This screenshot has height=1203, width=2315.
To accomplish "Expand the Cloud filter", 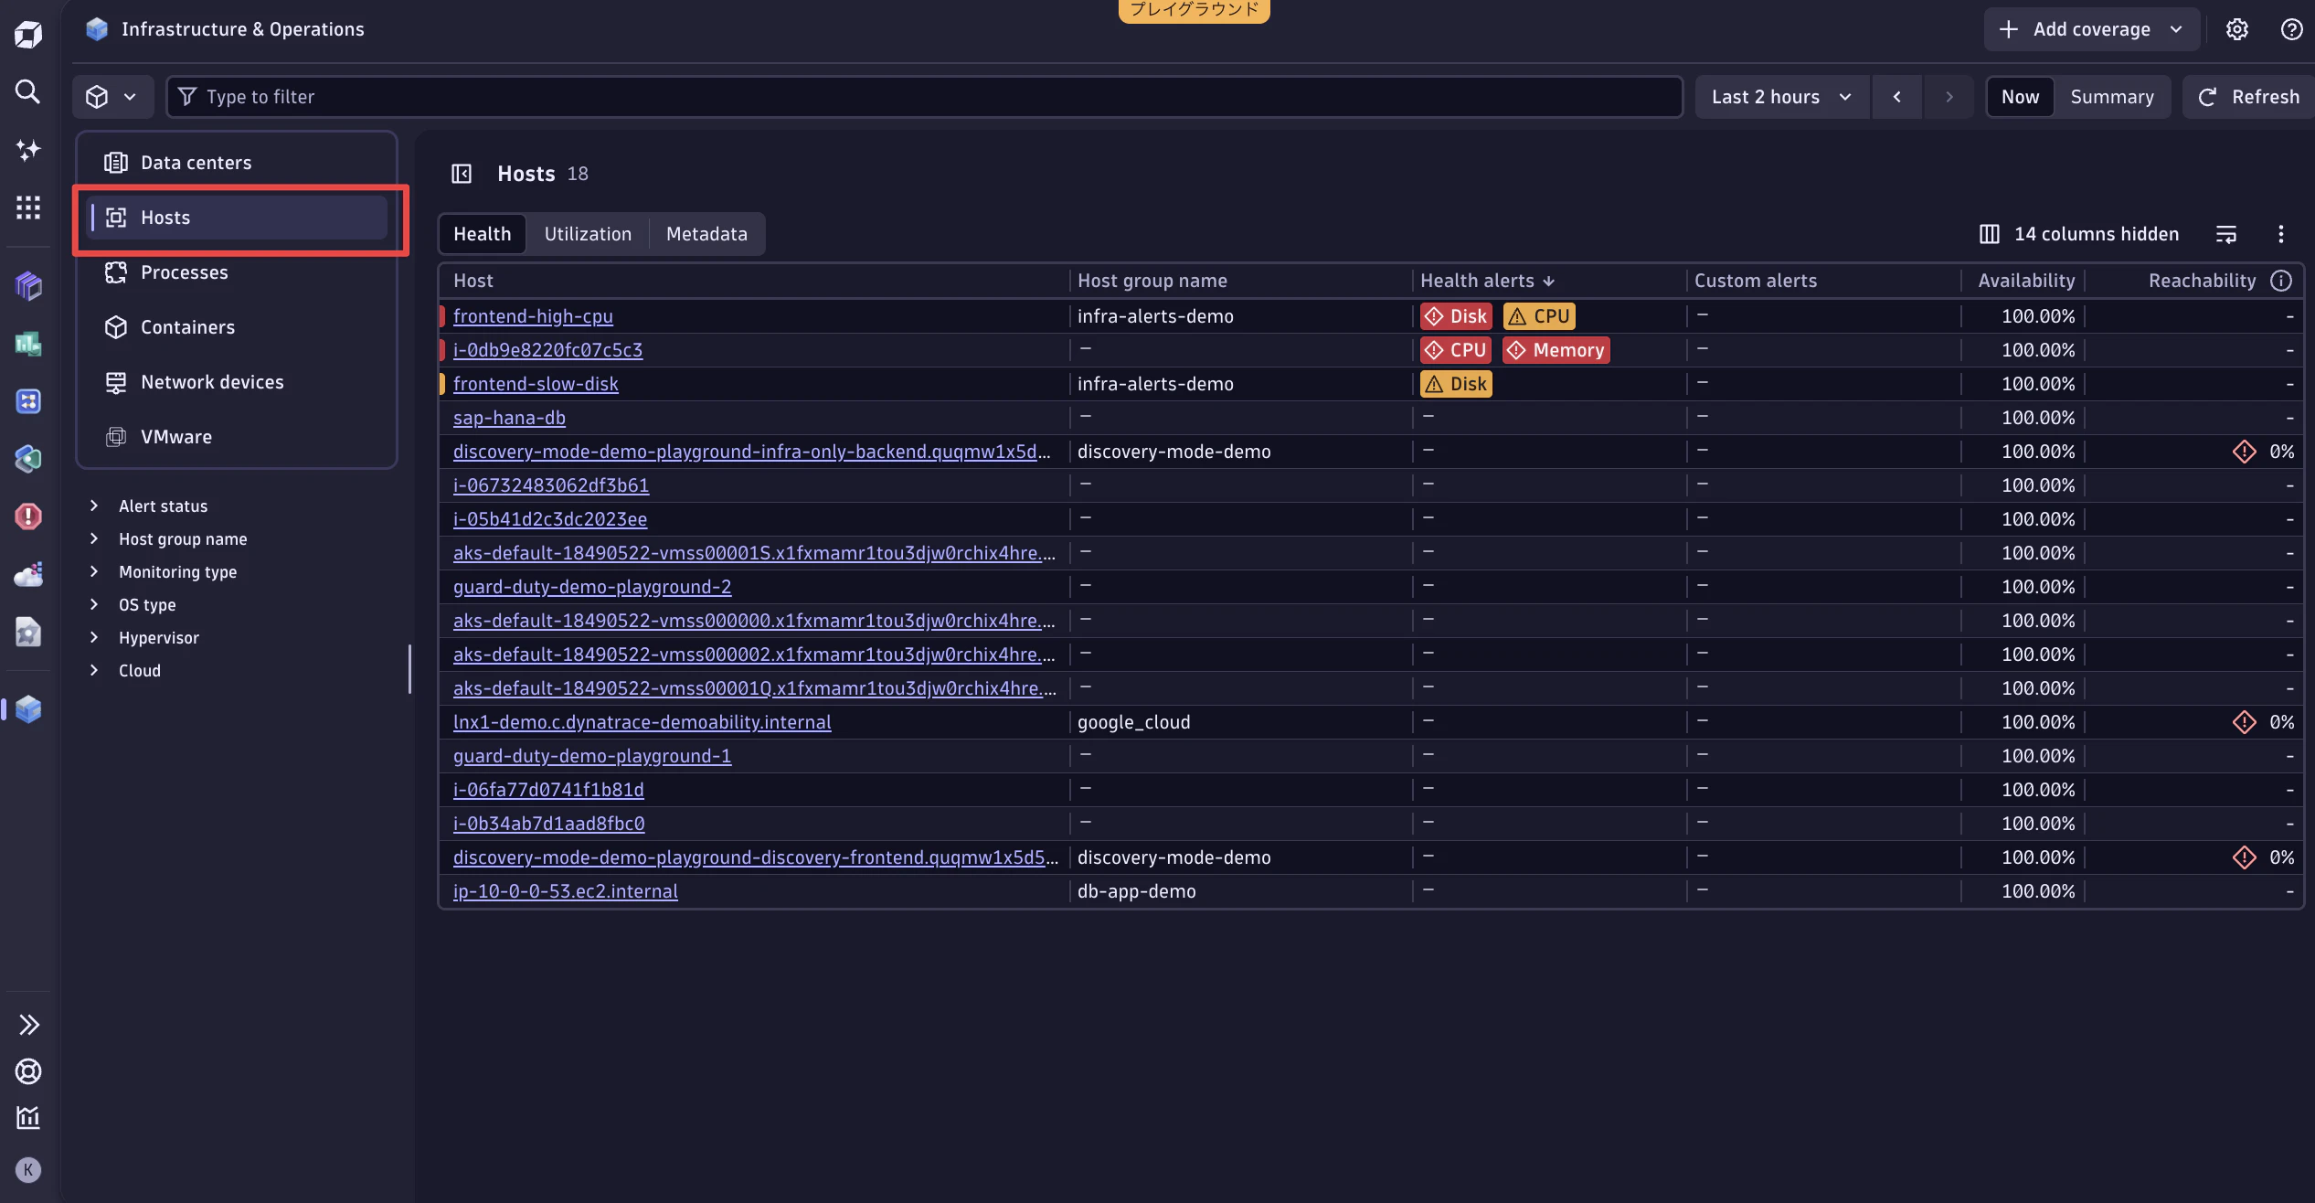I will 94,670.
